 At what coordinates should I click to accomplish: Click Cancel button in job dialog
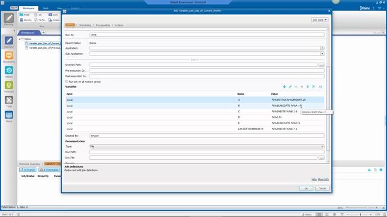(322, 189)
